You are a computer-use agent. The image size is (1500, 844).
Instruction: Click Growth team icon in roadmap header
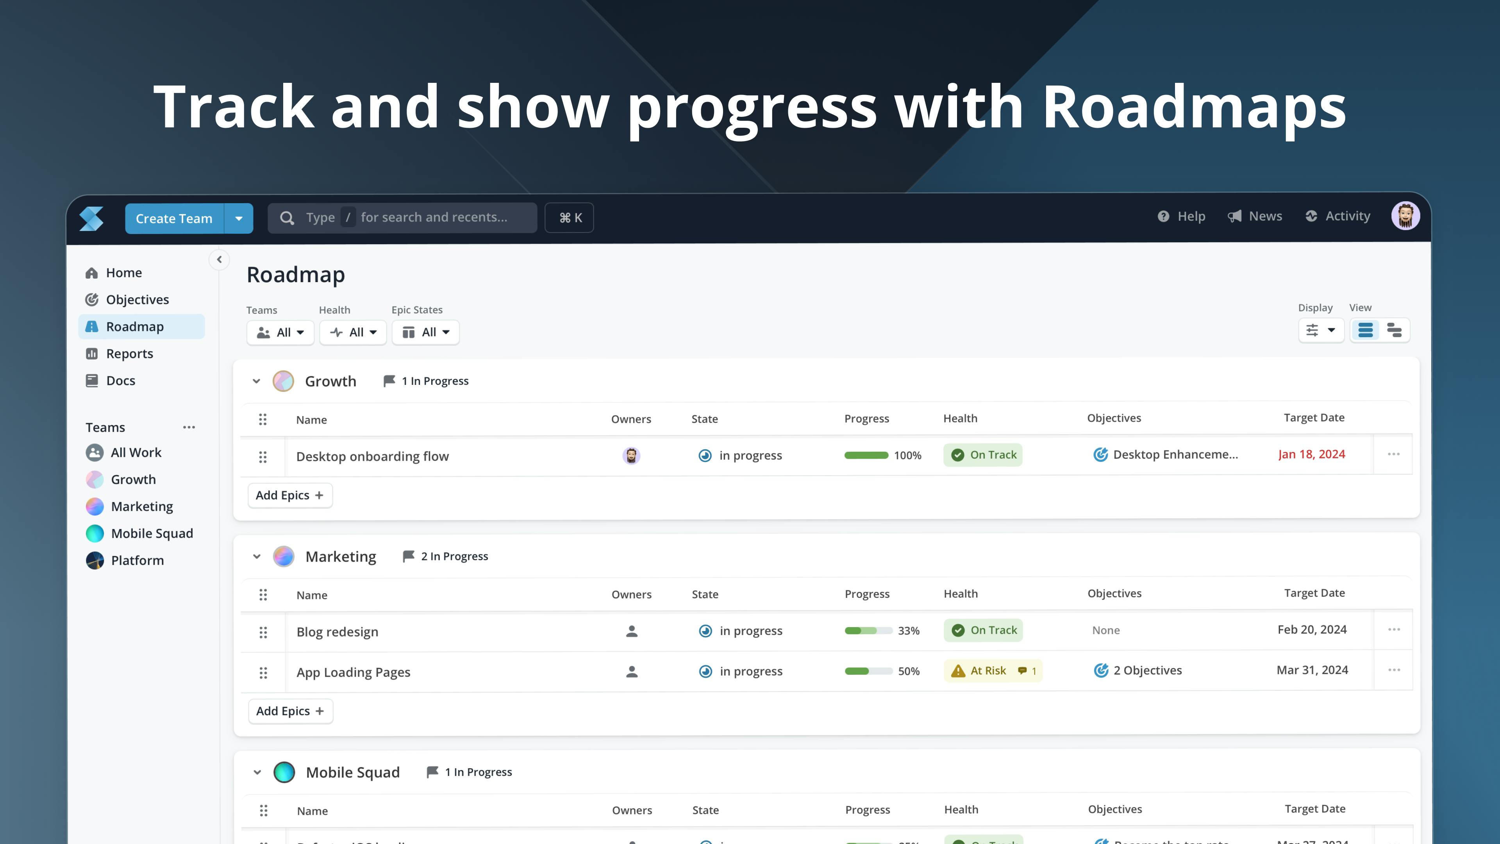pos(284,381)
